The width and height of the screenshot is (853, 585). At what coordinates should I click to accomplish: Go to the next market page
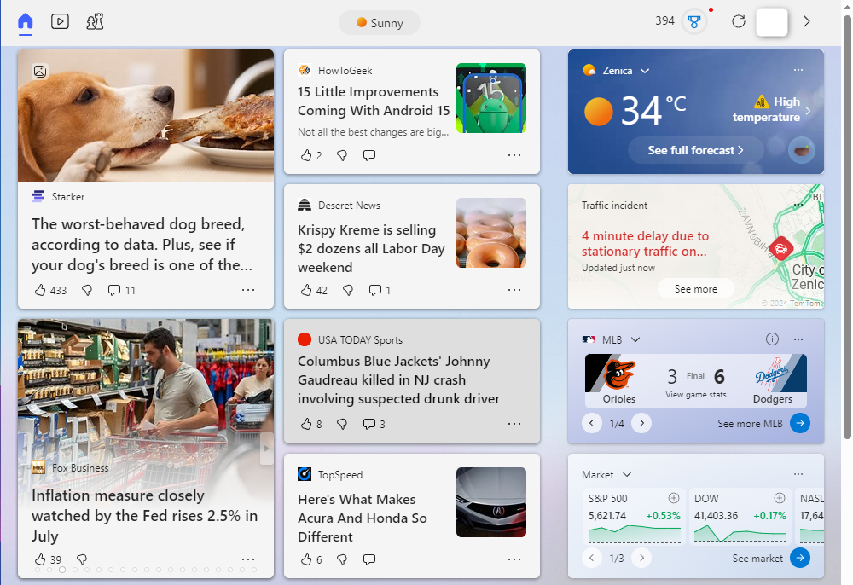tap(641, 558)
